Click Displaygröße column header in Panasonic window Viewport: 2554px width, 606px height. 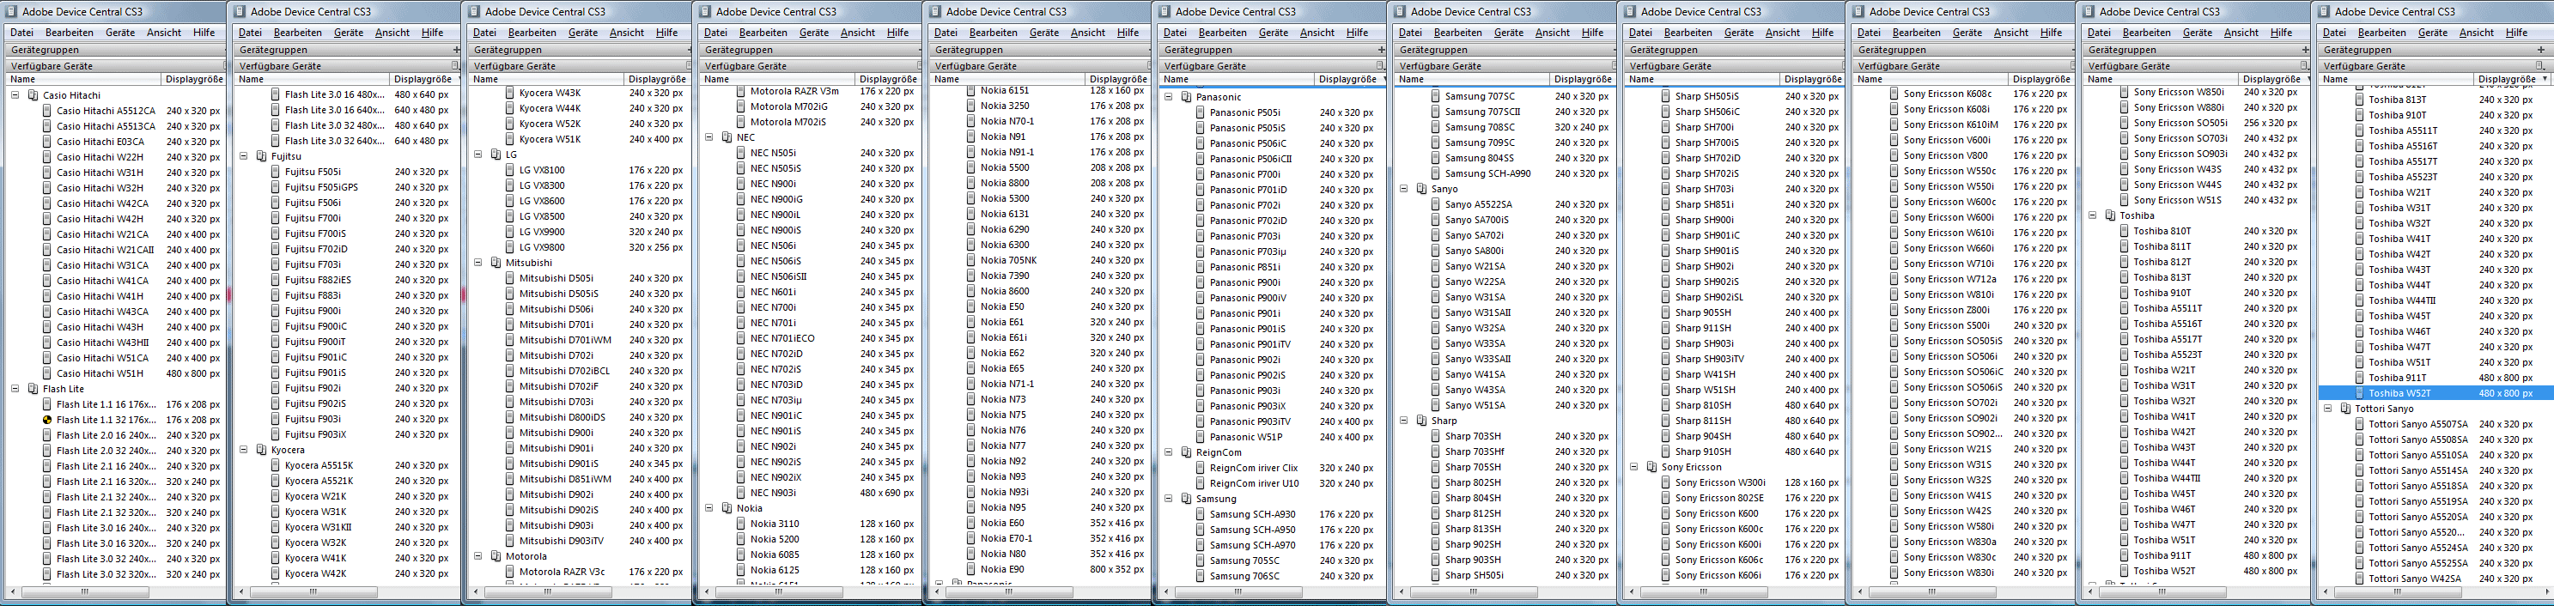(x=1348, y=79)
